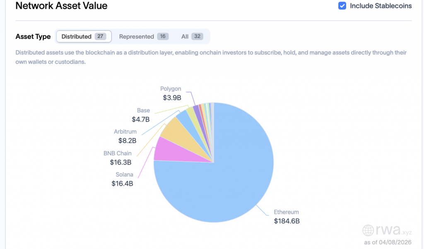Select the Distributed asset type tab
The width and height of the screenshot is (424, 249).
pyautogui.click(x=84, y=36)
